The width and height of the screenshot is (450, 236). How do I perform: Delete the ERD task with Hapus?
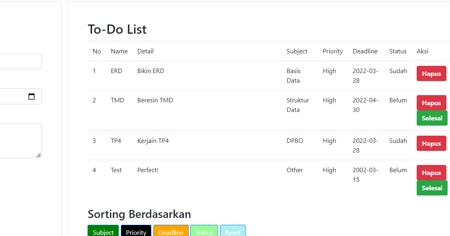pos(431,73)
